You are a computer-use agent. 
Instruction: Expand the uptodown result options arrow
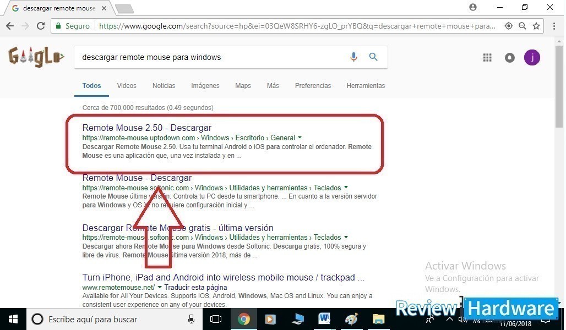tap(300, 137)
